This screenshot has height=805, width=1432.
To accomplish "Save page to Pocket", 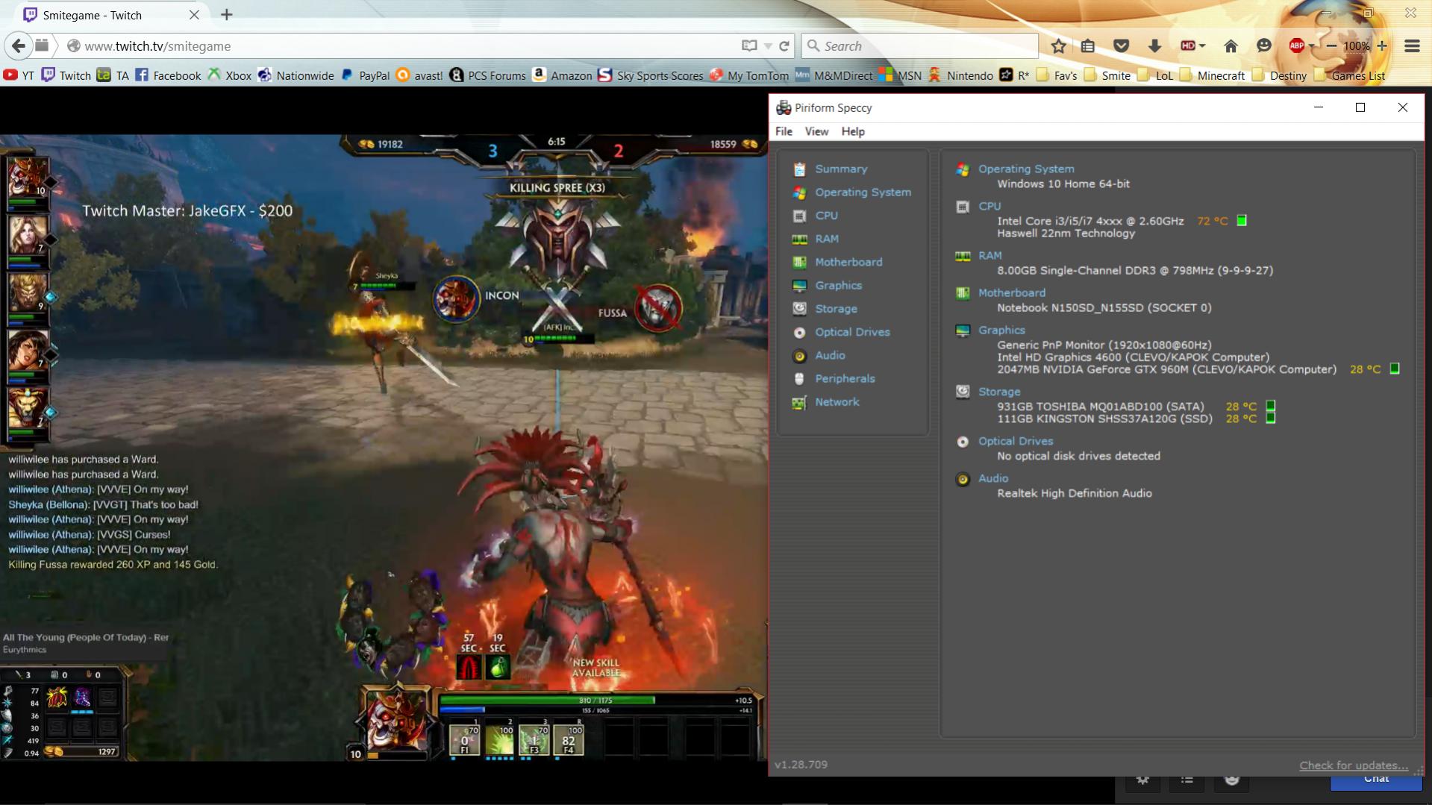I will coord(1121,46).
